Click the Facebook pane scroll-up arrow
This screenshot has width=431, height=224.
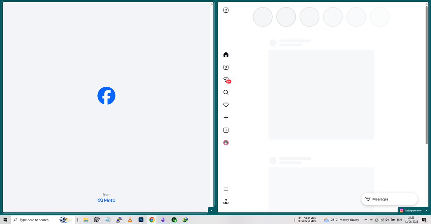pyautogui.click(x=212, y=4)
